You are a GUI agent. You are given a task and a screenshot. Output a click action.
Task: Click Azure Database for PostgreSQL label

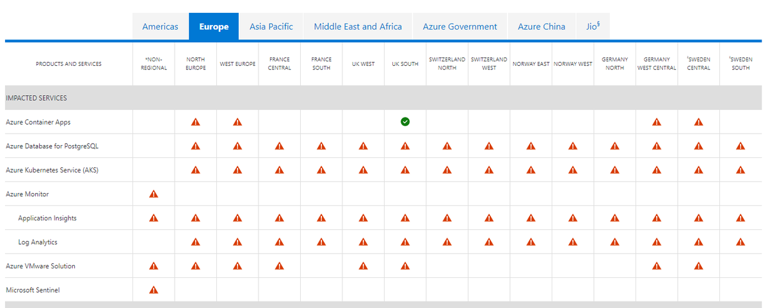[x=52, y=146]
